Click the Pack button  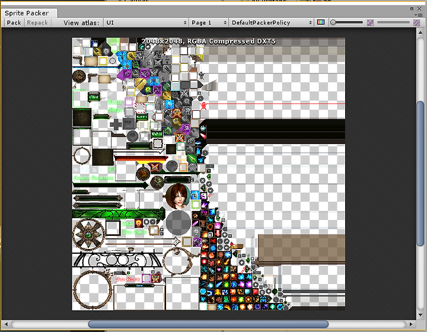pos(14,23)
